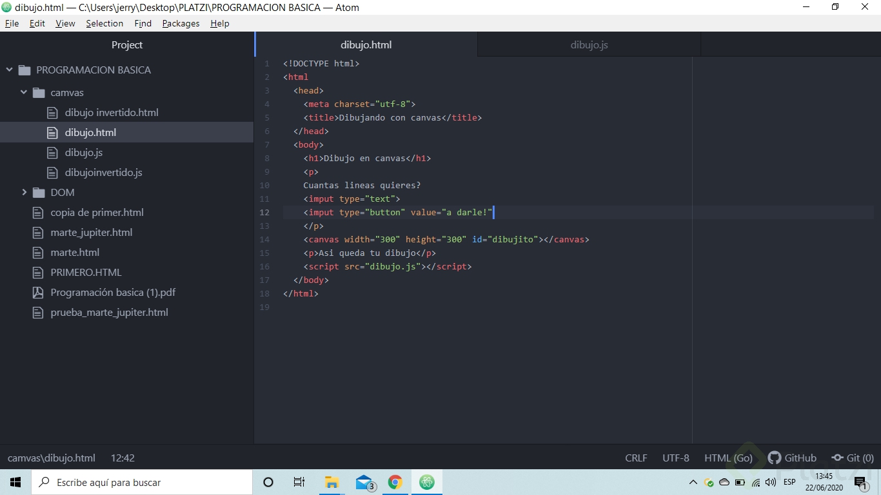The image size is (881, 495).
Task: Open the File menu
Action: coord(12,23)
